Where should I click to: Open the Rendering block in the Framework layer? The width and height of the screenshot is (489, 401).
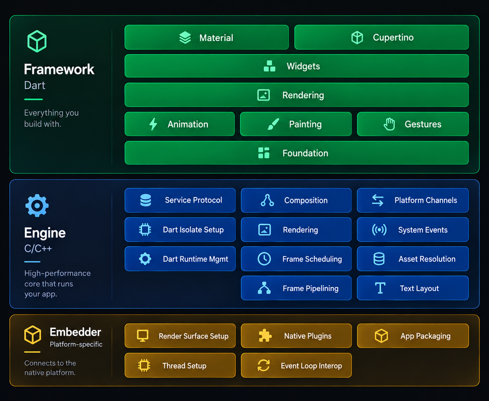coord(297,95)
